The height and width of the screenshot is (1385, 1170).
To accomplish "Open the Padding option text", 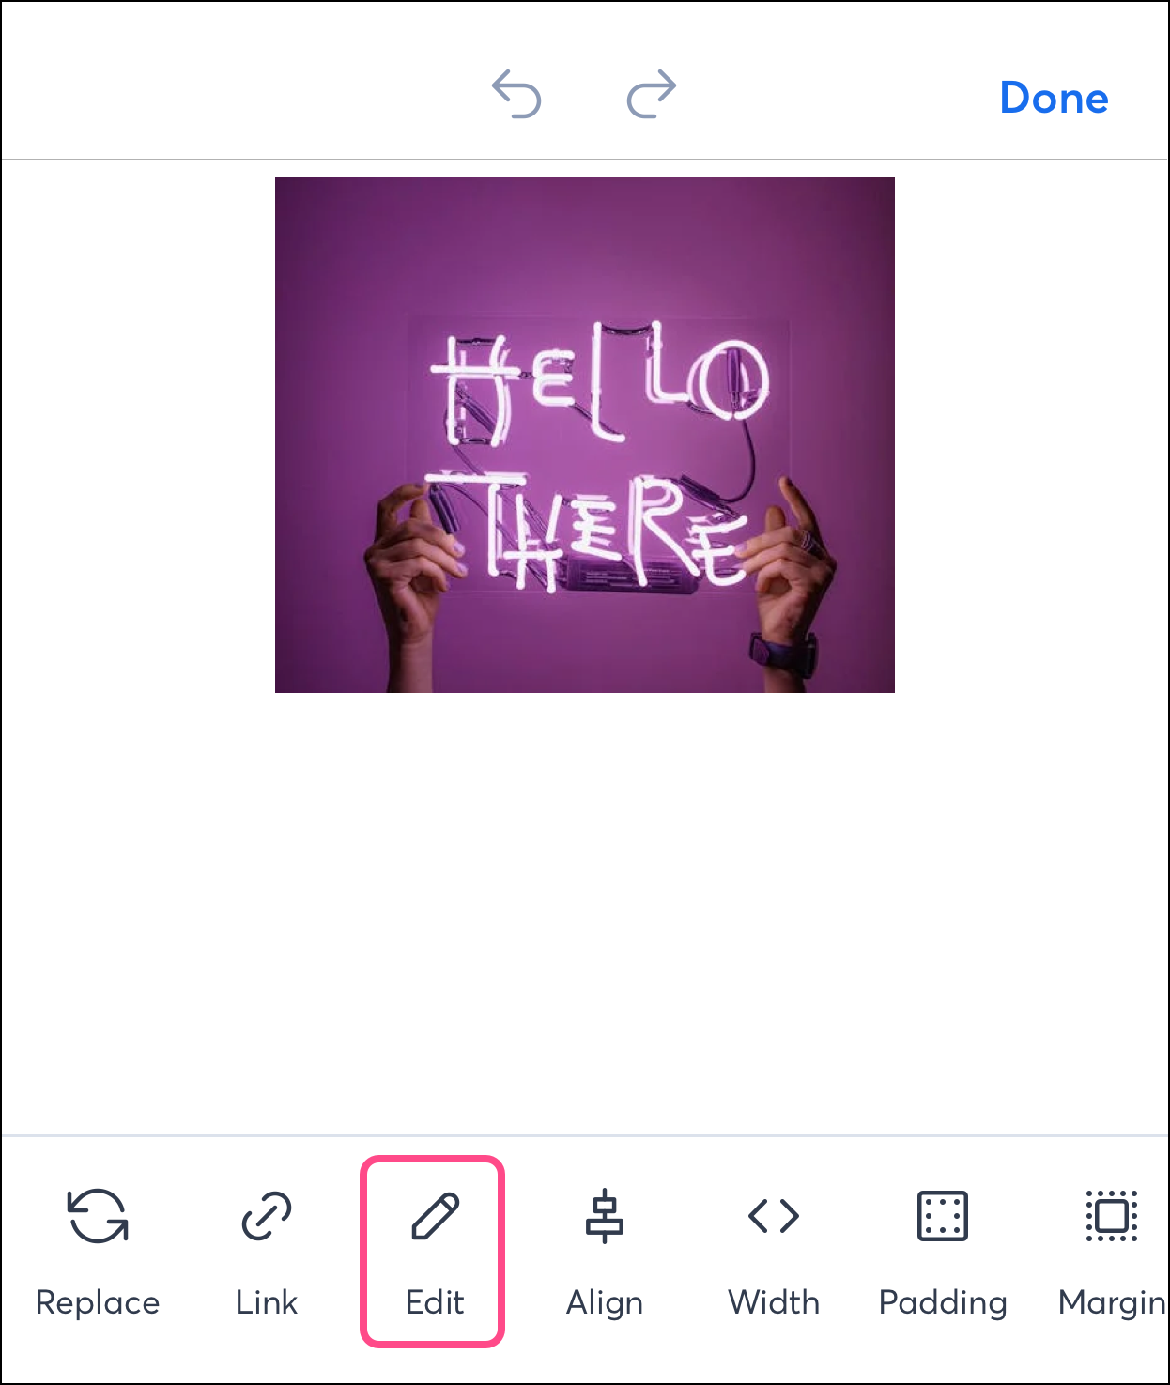I will (x=943, y=1304).
